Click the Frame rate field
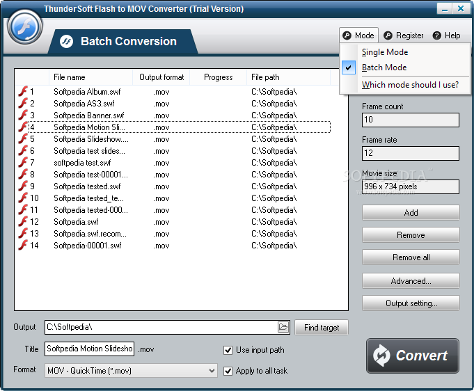Screen dimensions: 474x391 (x=411, y=153)
